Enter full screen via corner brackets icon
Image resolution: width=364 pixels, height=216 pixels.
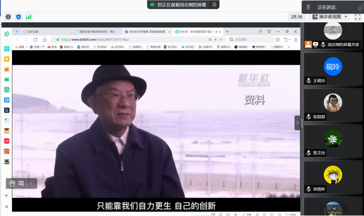point(358,17)
